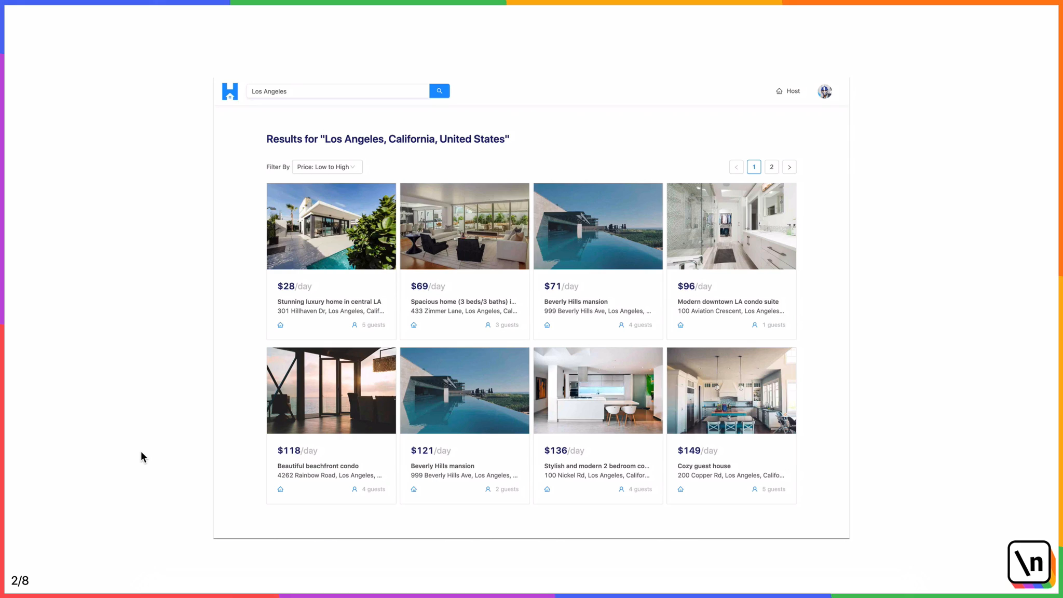Click the house icon on the $28 listing
This screenshot has width=1063, height=598.
pos(280,325)
